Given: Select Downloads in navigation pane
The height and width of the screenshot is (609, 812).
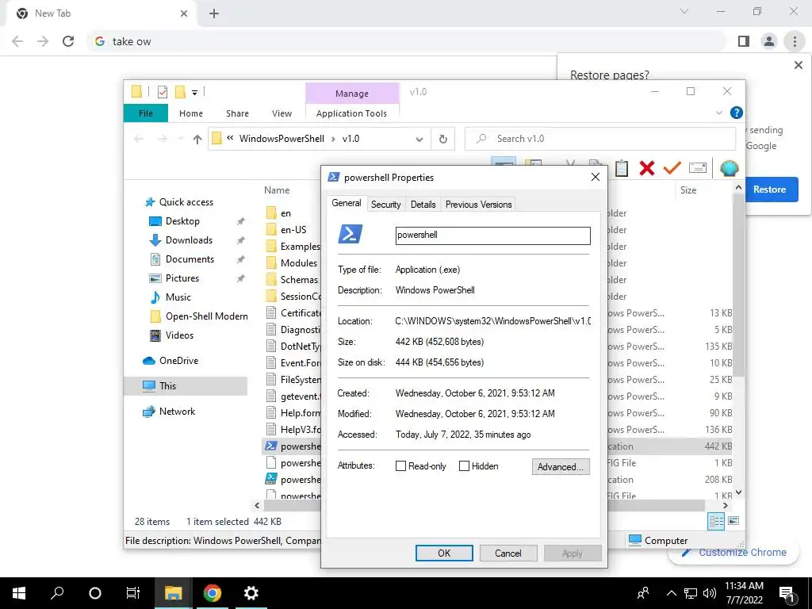Looking at the screenshot, I should [x=189, y=240].
